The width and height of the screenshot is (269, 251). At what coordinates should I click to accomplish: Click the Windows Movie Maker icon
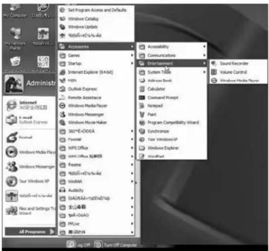click(x=63, y=123)
